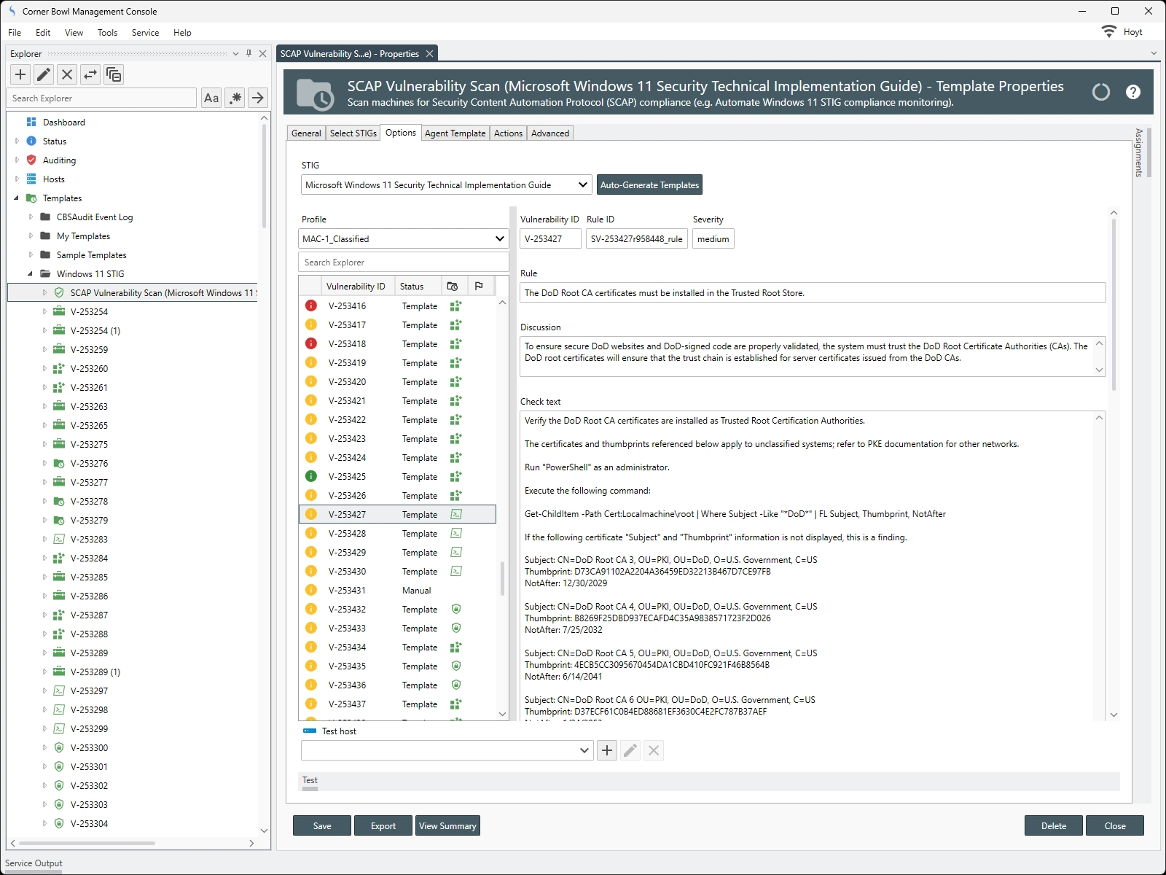Click the Auto-Generate Templates button
The width and height of the screenshot is (1166, 875).
click(649, 185)
